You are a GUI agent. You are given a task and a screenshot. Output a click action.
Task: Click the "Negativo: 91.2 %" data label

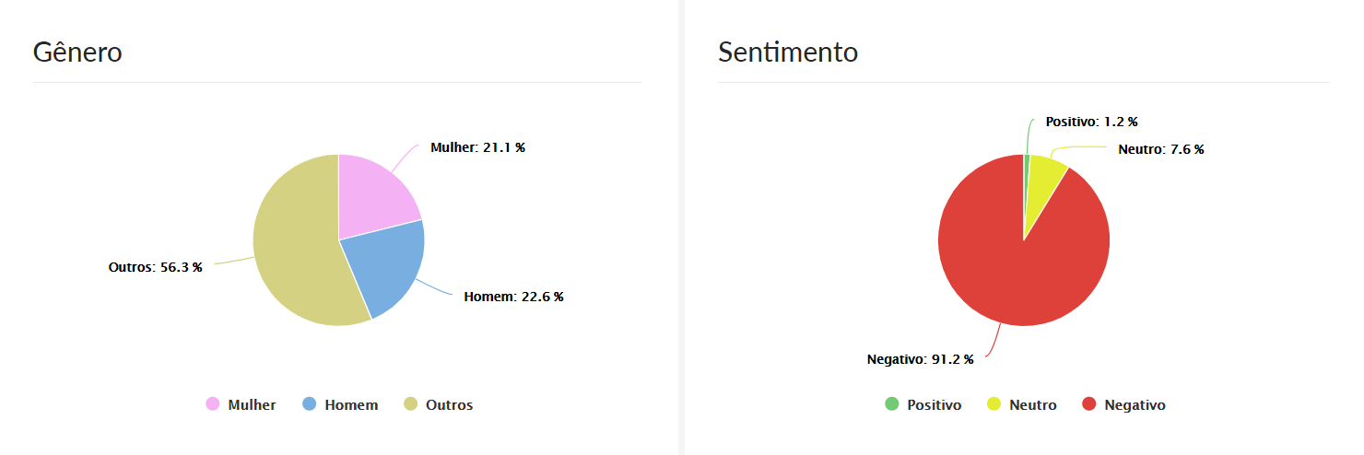[920, 359]
